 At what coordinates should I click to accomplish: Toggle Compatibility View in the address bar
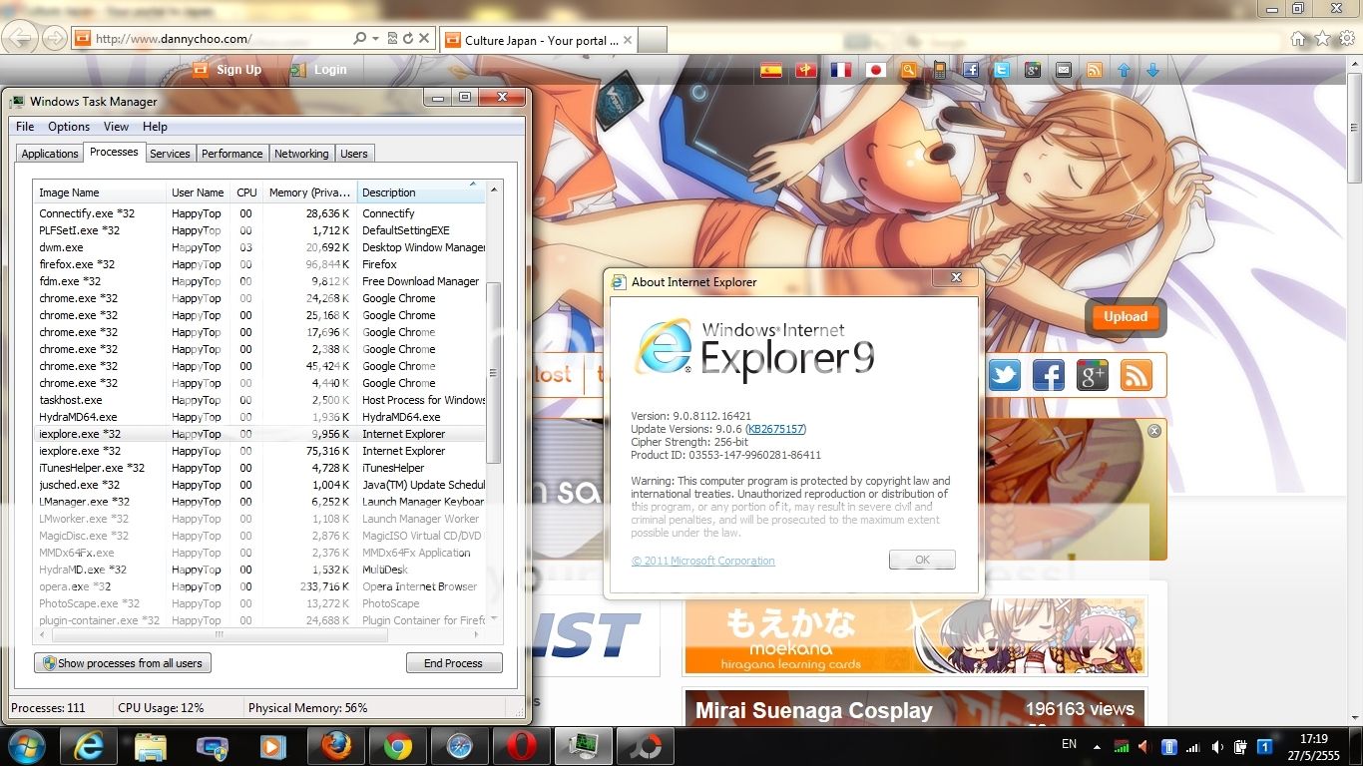click(x=391, y=39)
